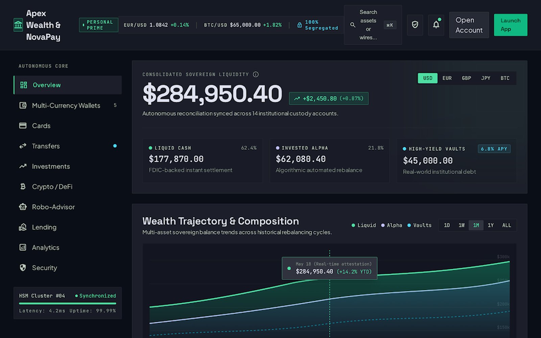Image resolution: width=541 pixels, height=338 pixels.
Task: Set chart range to 1D
Action: pyautogui.click(x=447, y=225)
